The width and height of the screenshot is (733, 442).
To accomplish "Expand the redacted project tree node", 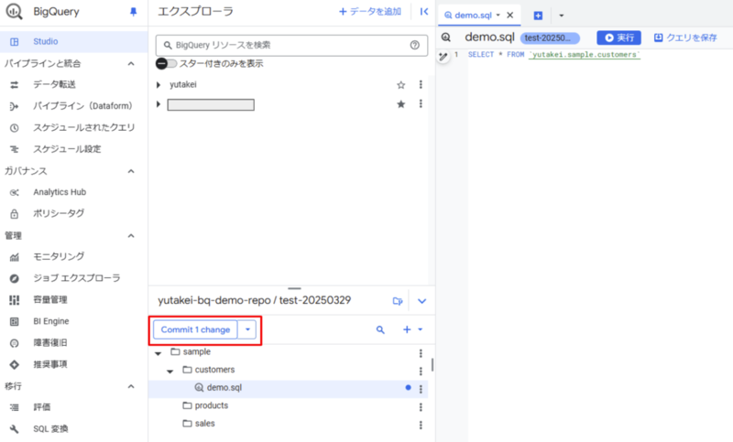I will click(159, 104).
